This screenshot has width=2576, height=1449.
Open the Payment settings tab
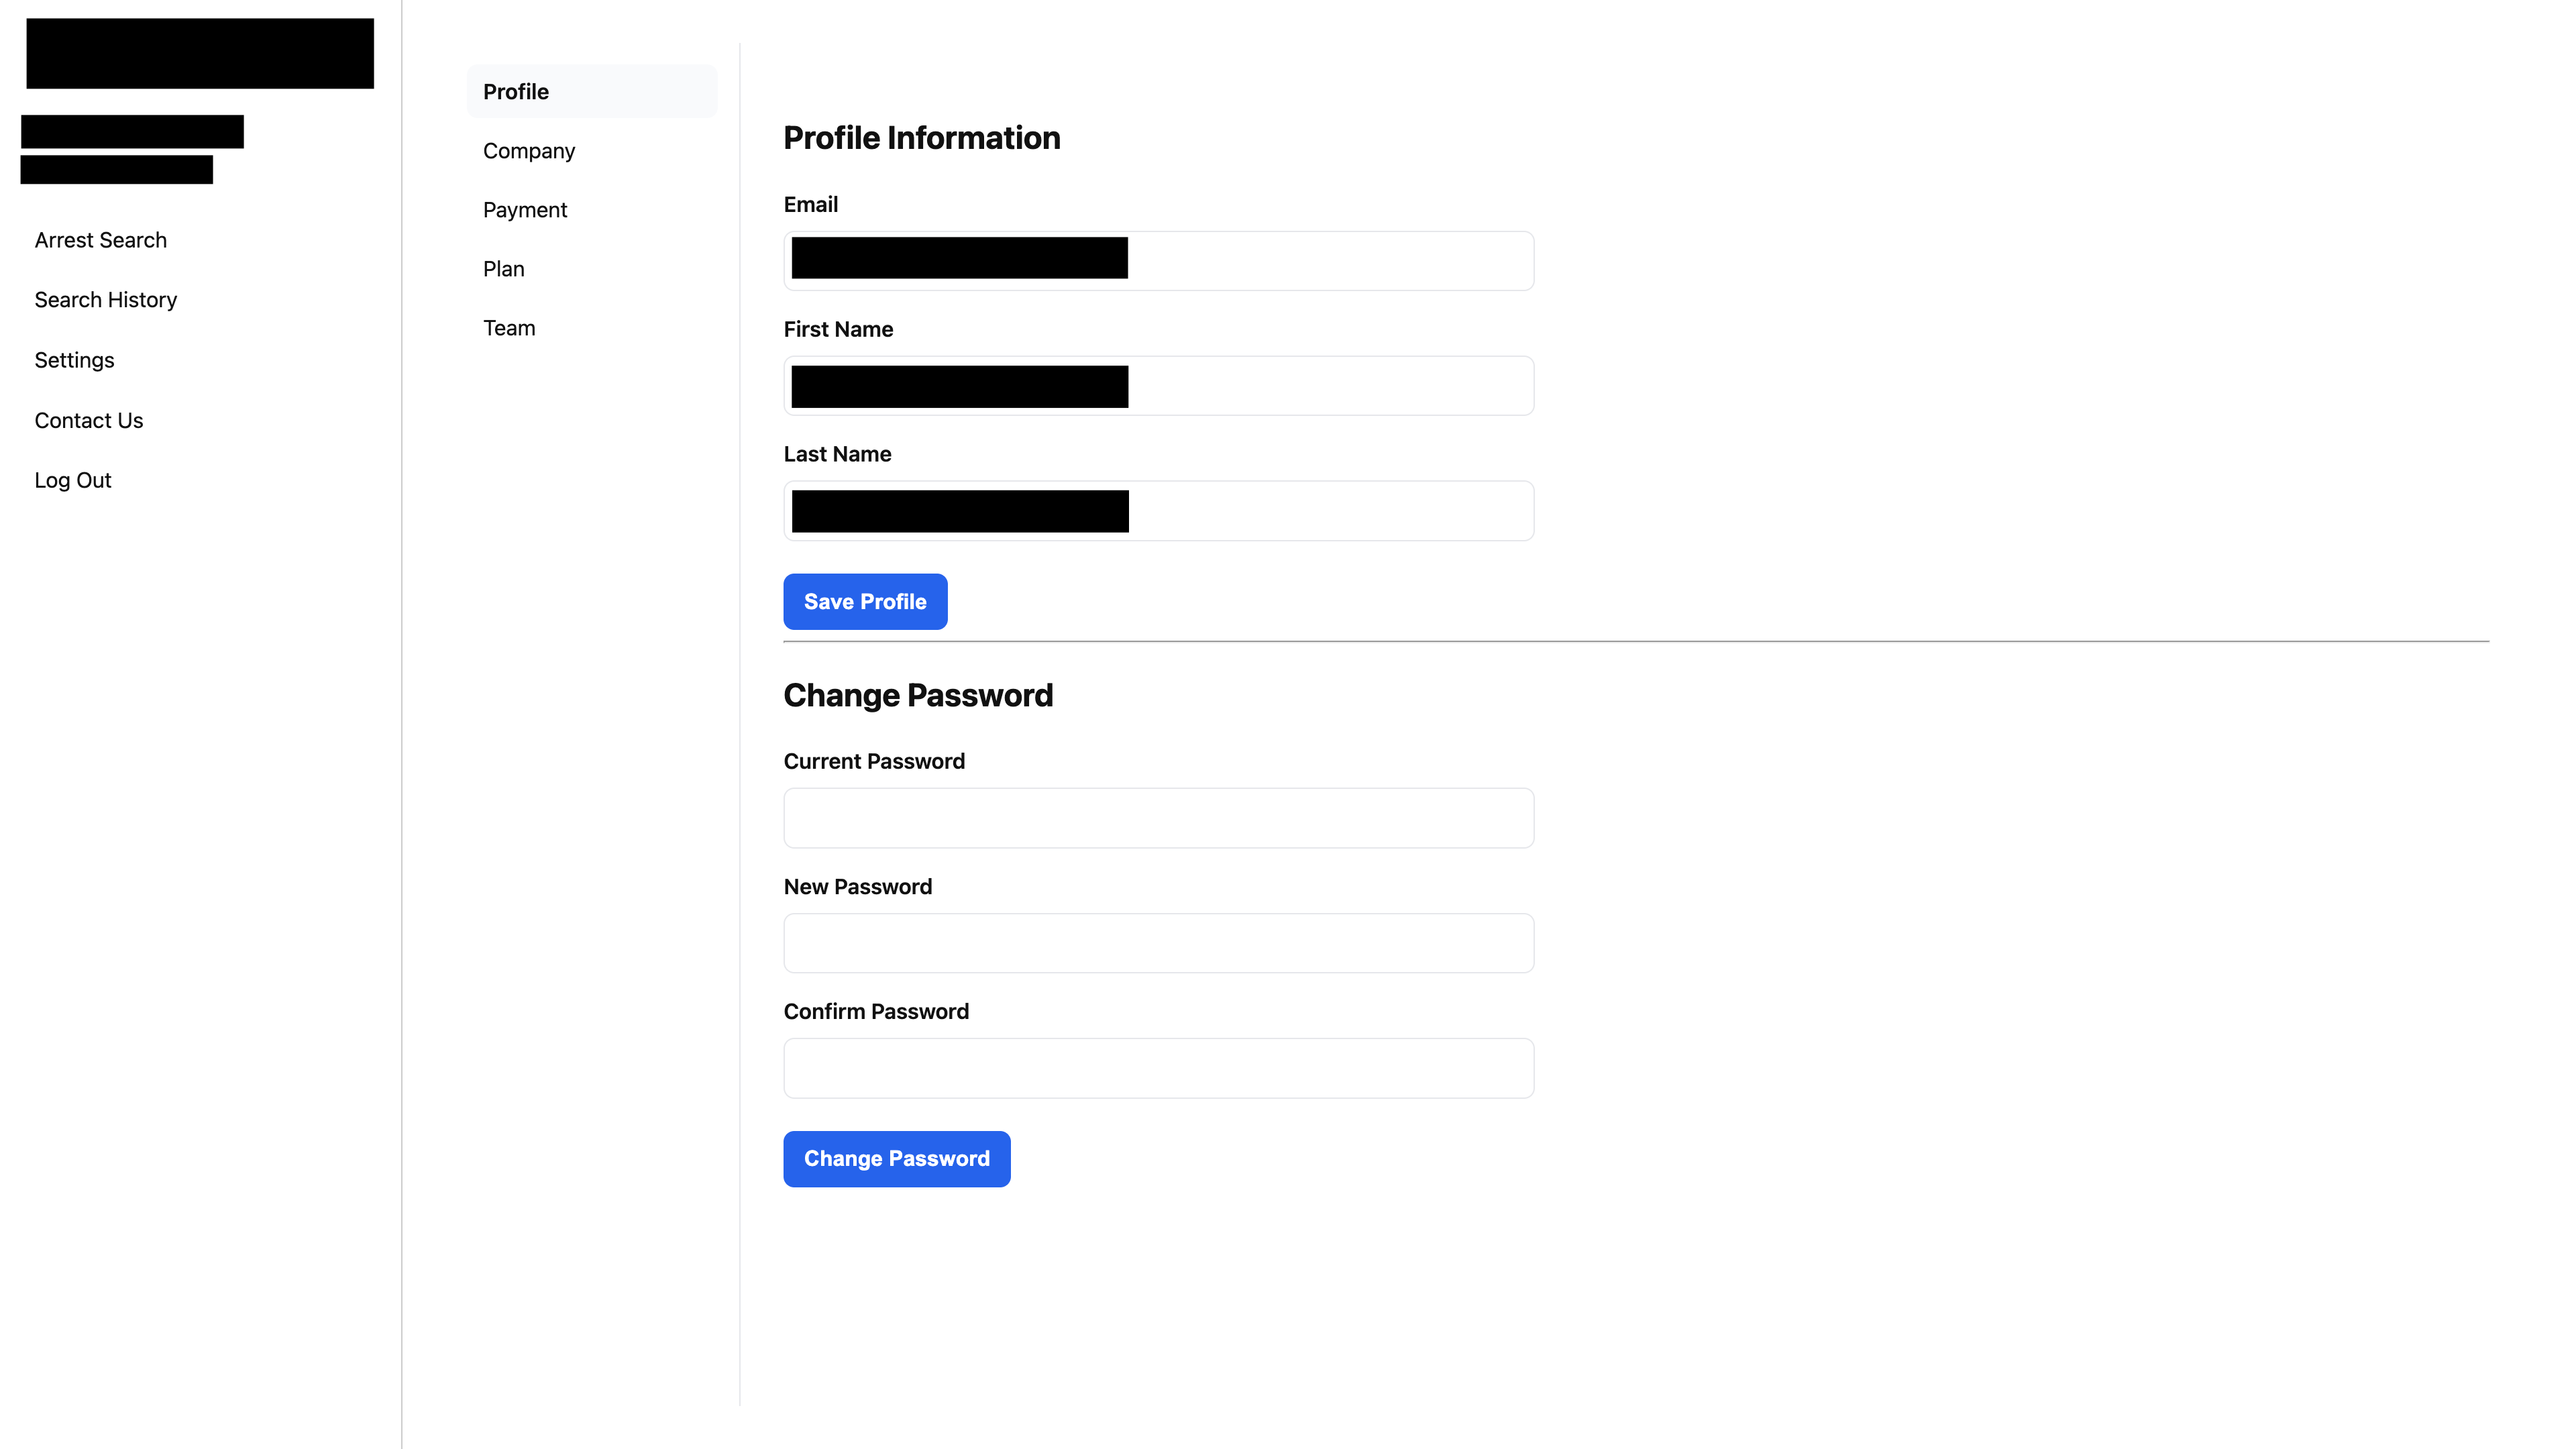pos(524,210)
